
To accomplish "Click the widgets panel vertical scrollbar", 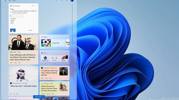I will click(72, 25).
